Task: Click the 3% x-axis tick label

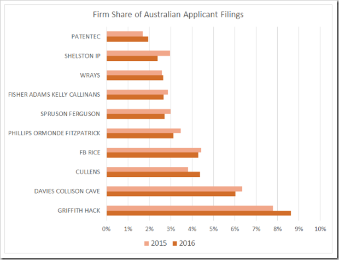Action: [171, 229]
